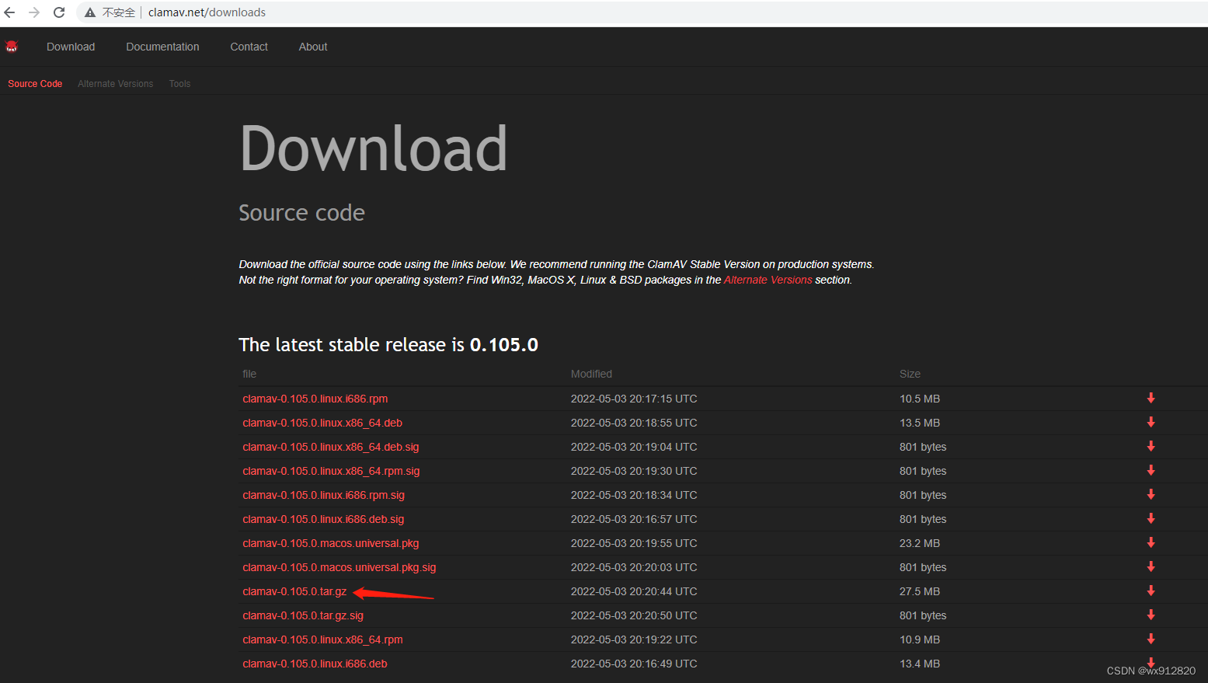
Task: Open the Download nav menu
Action: [x=71, y=47]
